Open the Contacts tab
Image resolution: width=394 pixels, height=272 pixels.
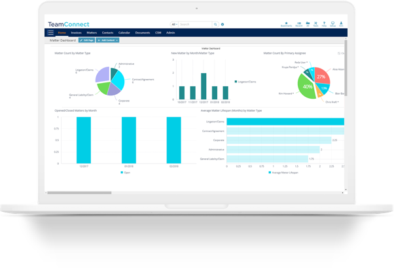(107, 33)
